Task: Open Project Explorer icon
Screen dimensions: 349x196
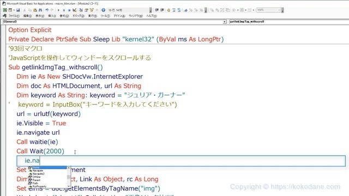Action: tap(81, 10)
